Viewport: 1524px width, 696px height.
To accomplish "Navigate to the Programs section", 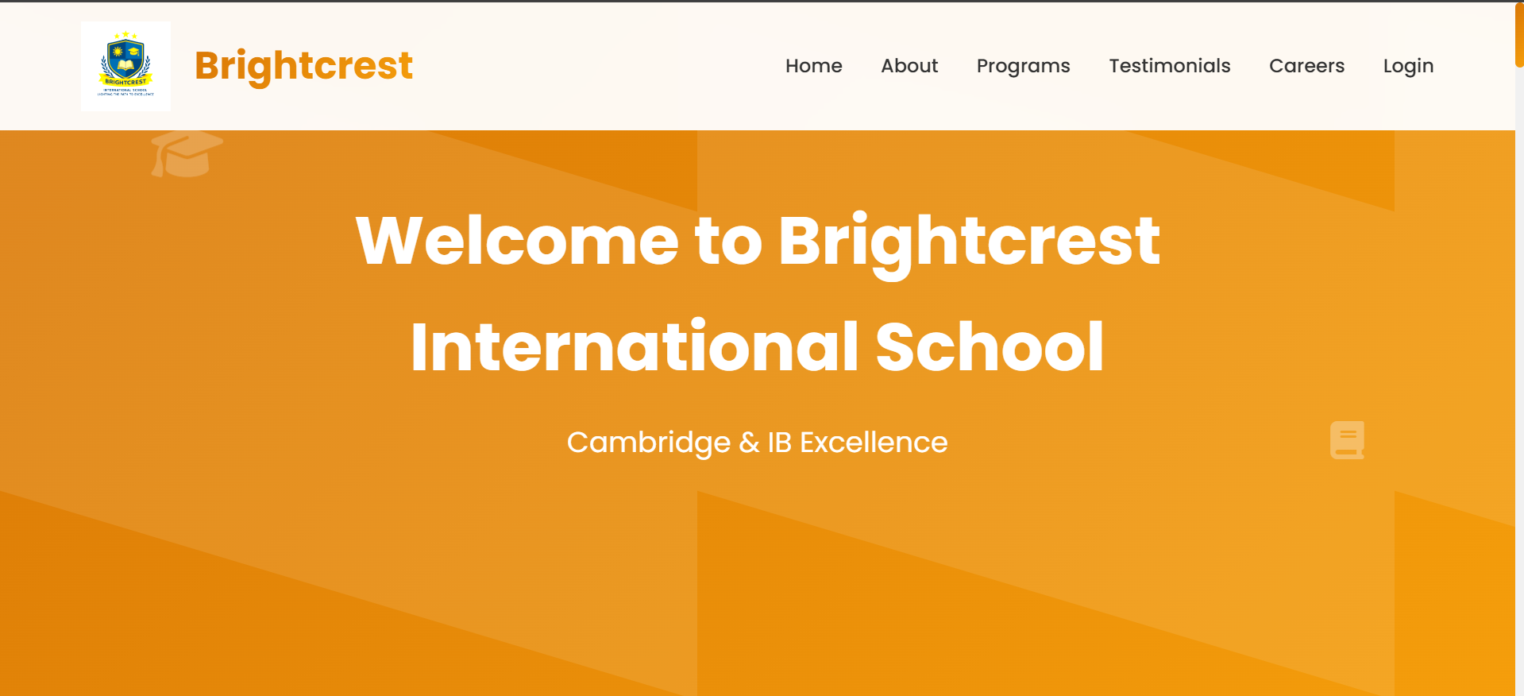I will point(1023,66).
